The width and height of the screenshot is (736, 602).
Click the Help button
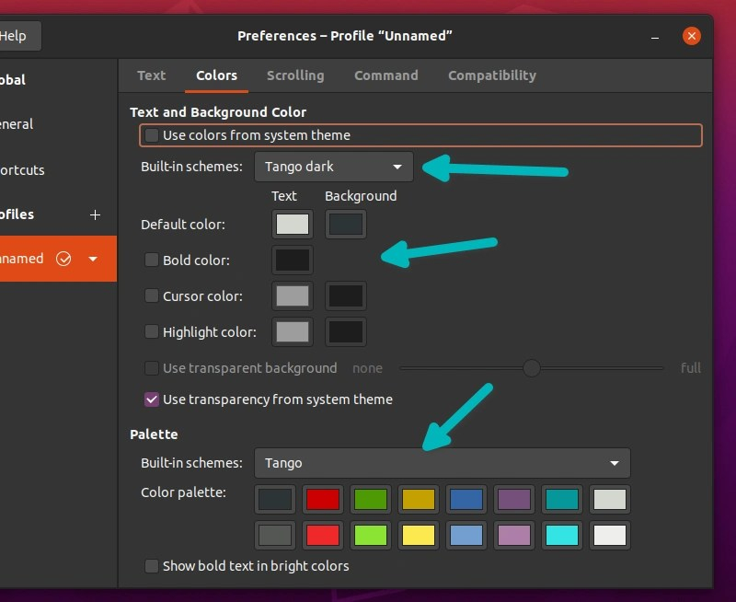coord(15,36)
